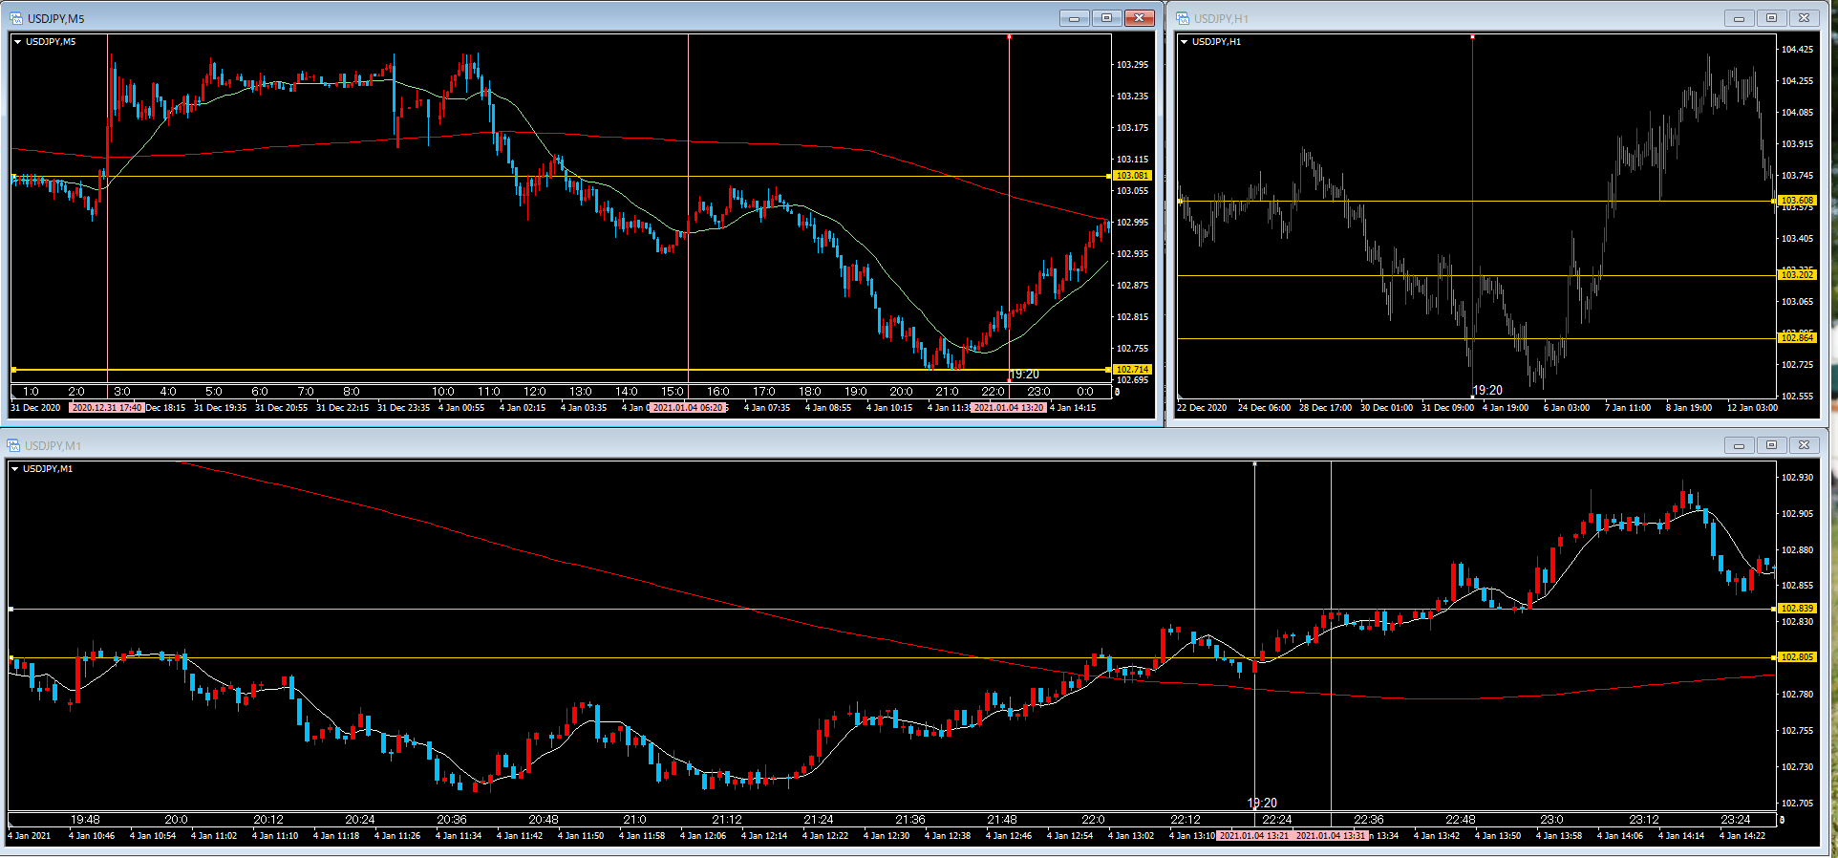Minimize the USDJPY,M5 chart window
The height and width of the screenshot is (858, 1838).
click(x=1075, y=18)
